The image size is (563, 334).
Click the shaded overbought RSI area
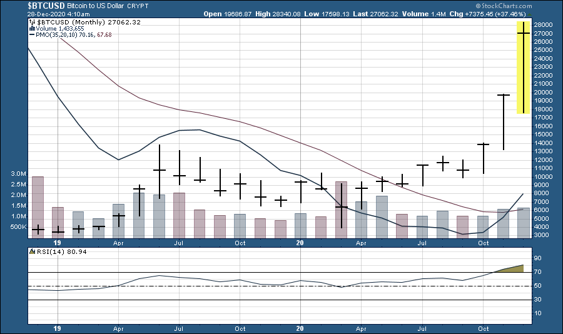(514, 268)
